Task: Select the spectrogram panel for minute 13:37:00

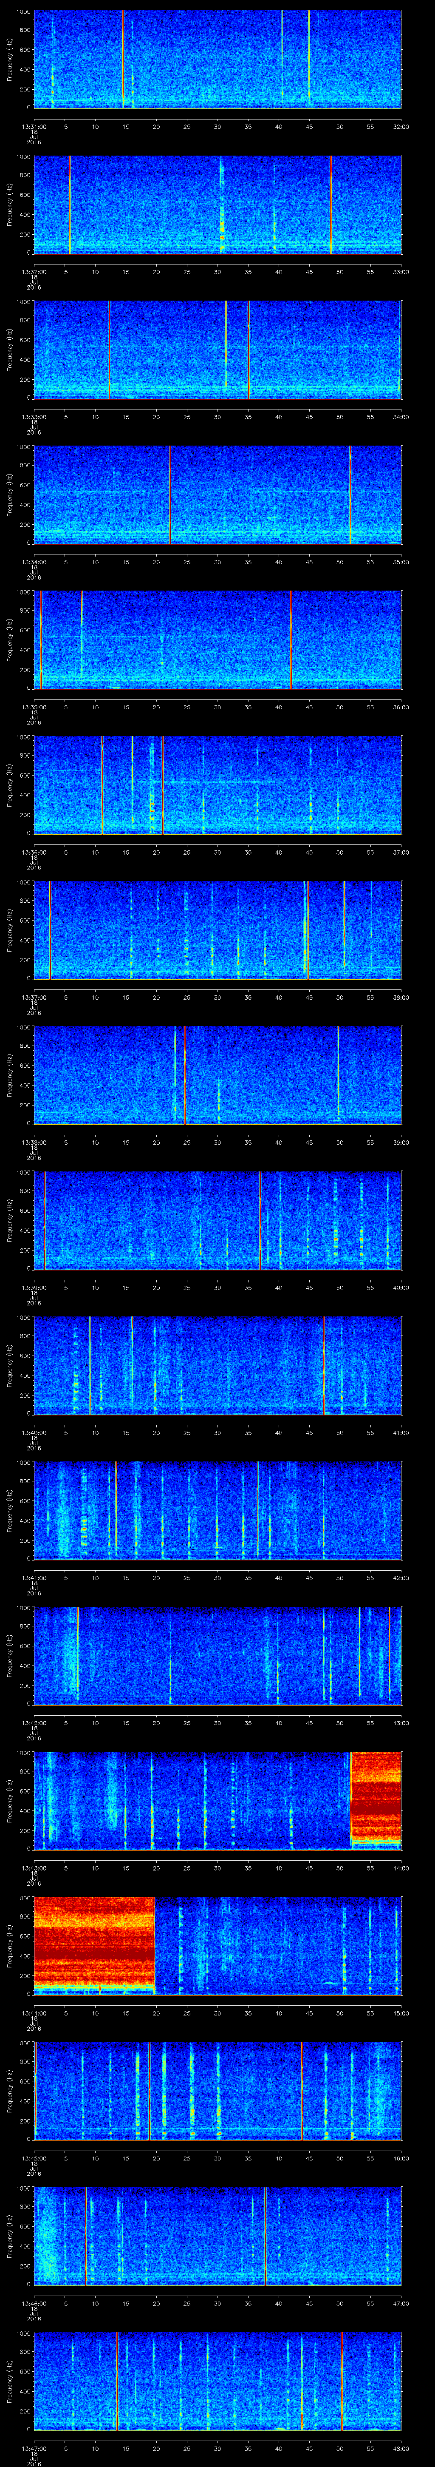Action: (x=218, y=930)
